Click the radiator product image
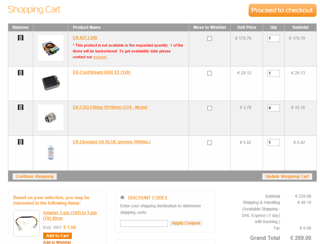The image size is (320, 244). [x=50, y=83]
